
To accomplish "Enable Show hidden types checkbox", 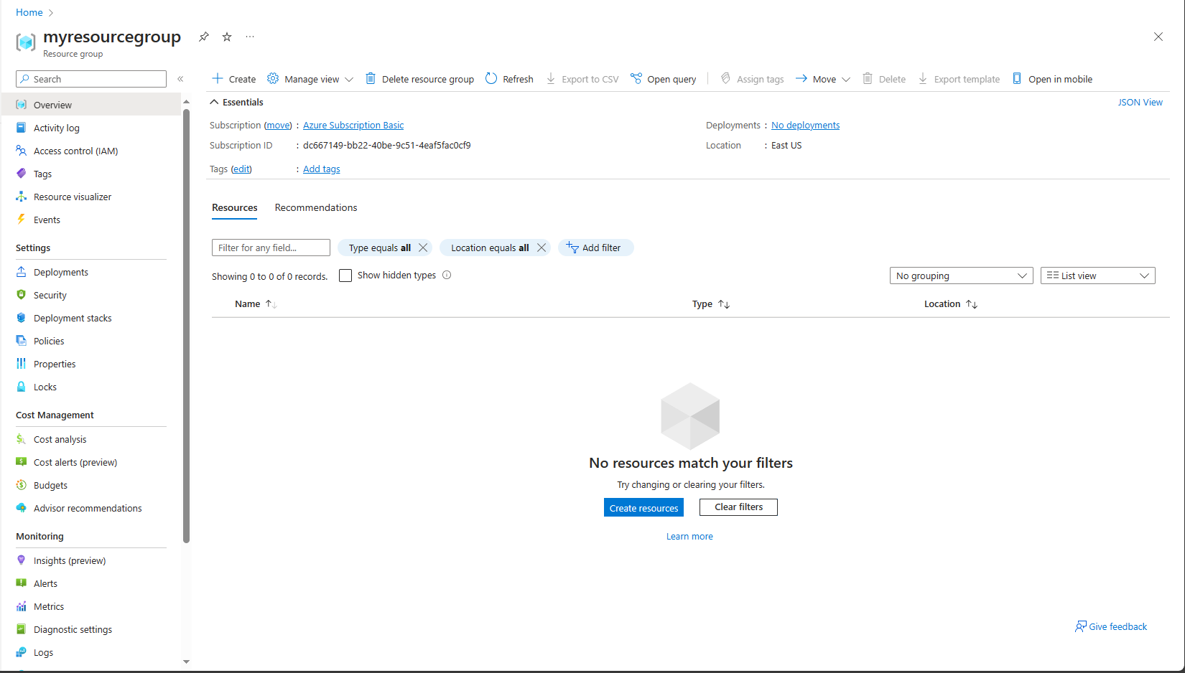I will (x=345, y=276).
